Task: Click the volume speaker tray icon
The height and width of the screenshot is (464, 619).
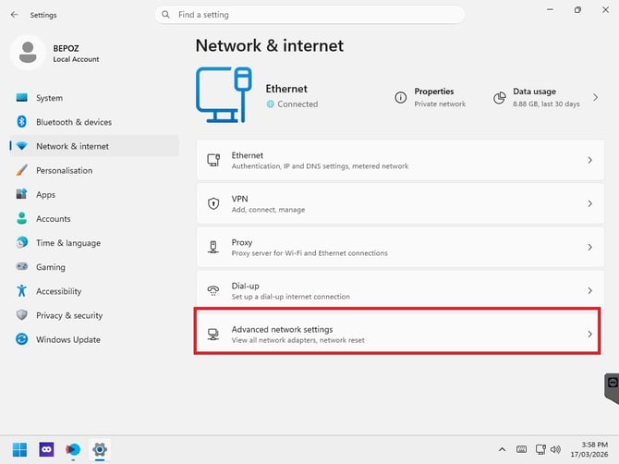Action: tap(555, 449)
